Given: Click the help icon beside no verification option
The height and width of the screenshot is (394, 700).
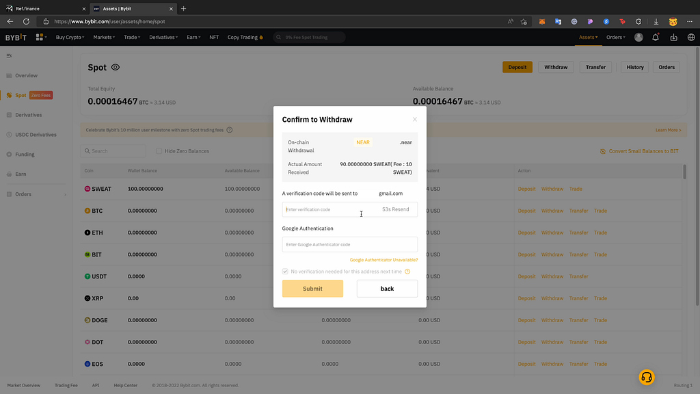Looking at the screenshot, I should pyautogui.click(x=407, y=272).
